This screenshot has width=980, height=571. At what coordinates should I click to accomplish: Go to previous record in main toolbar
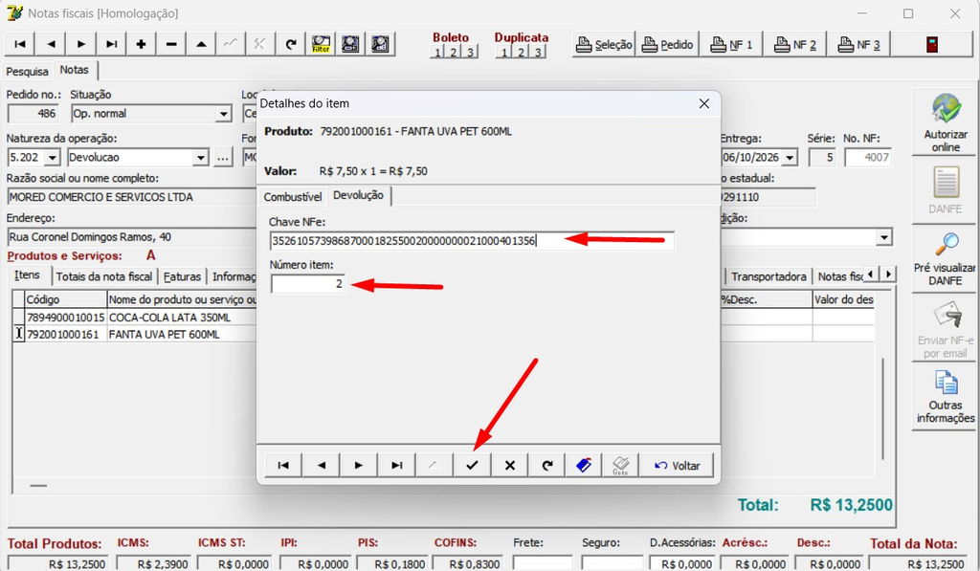51,44
